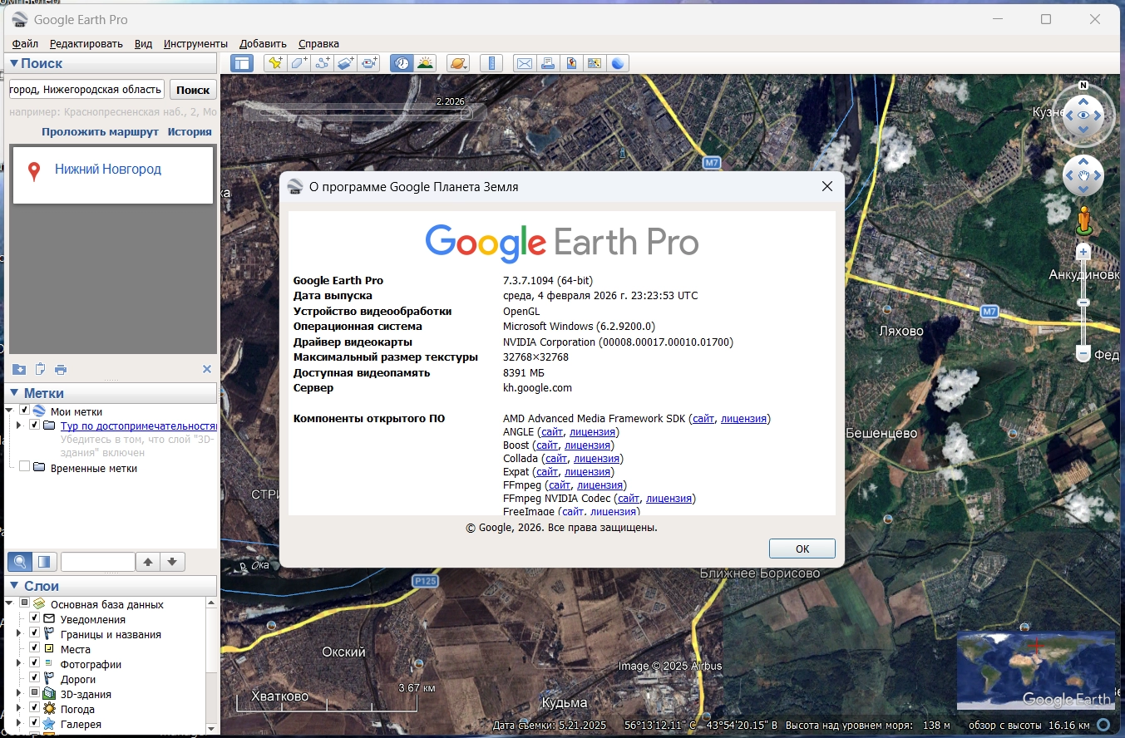Click the OK button in About dialog
The image size is (1125, 738).
(802, 549)
